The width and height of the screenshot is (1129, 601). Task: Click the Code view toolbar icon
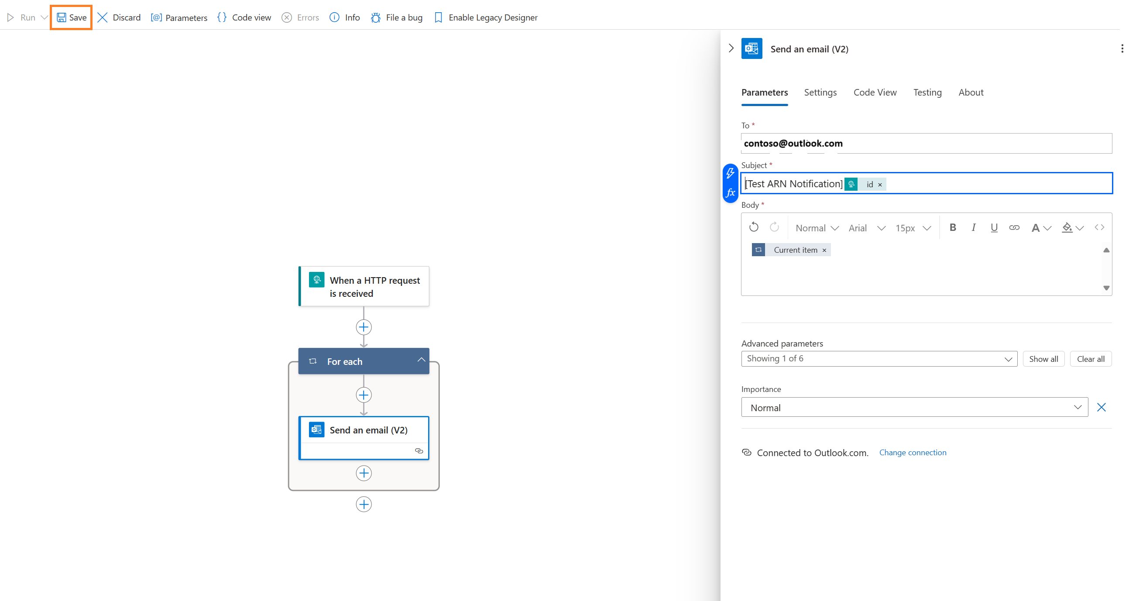[221, 17]
